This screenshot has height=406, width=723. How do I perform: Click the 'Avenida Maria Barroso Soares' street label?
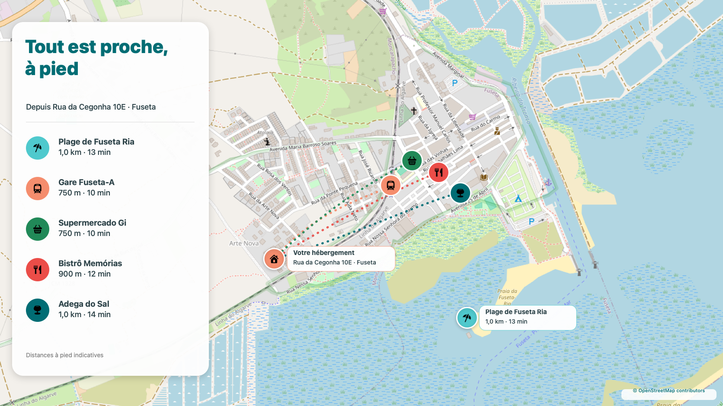(x=303, y=146)
